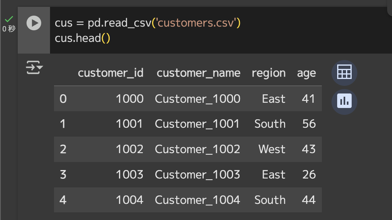Select cell containing Customer_1000

pos(198,99)
